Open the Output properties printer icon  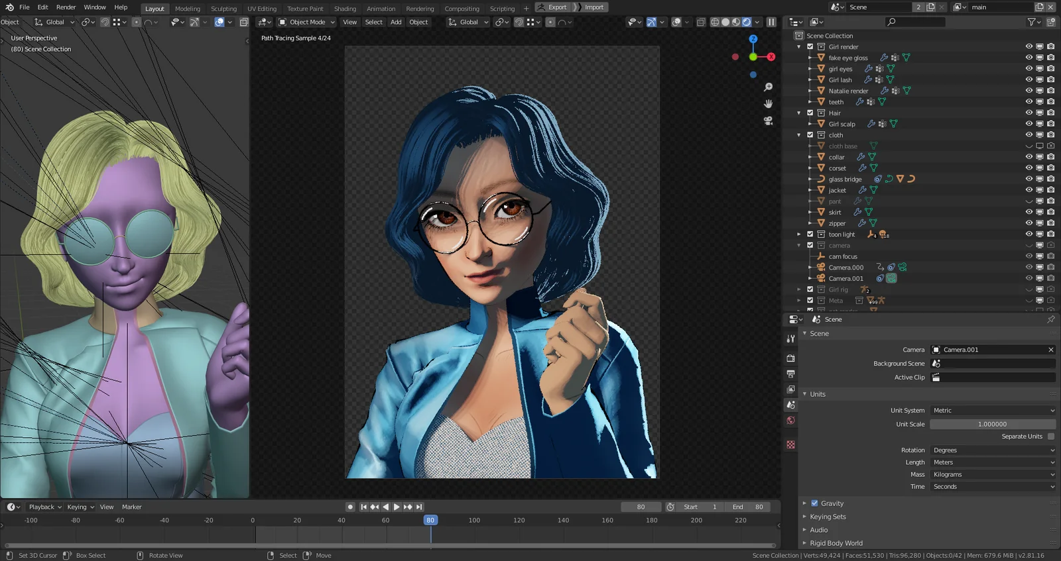tap(790, 374)
